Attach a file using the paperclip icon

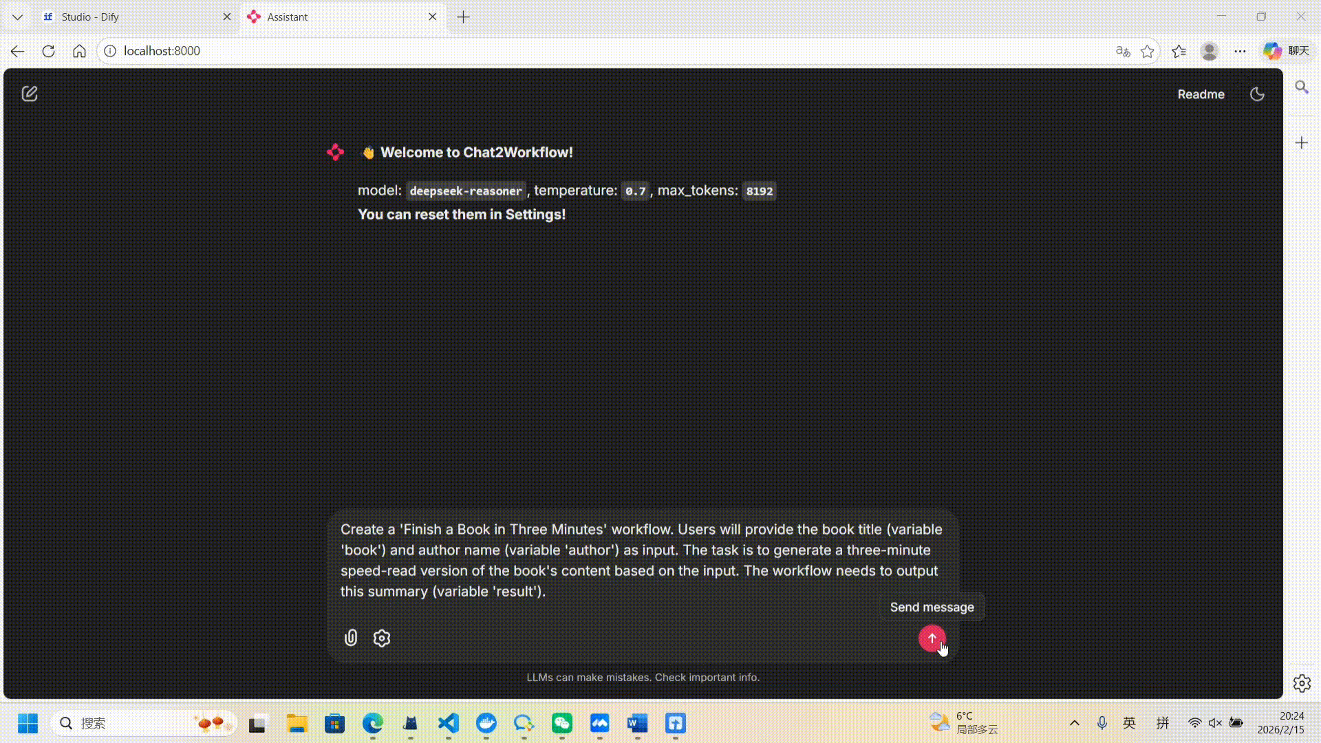[351, 638]
